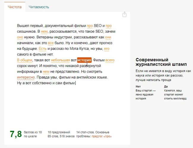Image resolution: width=193 pixels, height=148 pixels.
Task: Open the «предлог «про»» problem link
Action: [x=102, y=136]
